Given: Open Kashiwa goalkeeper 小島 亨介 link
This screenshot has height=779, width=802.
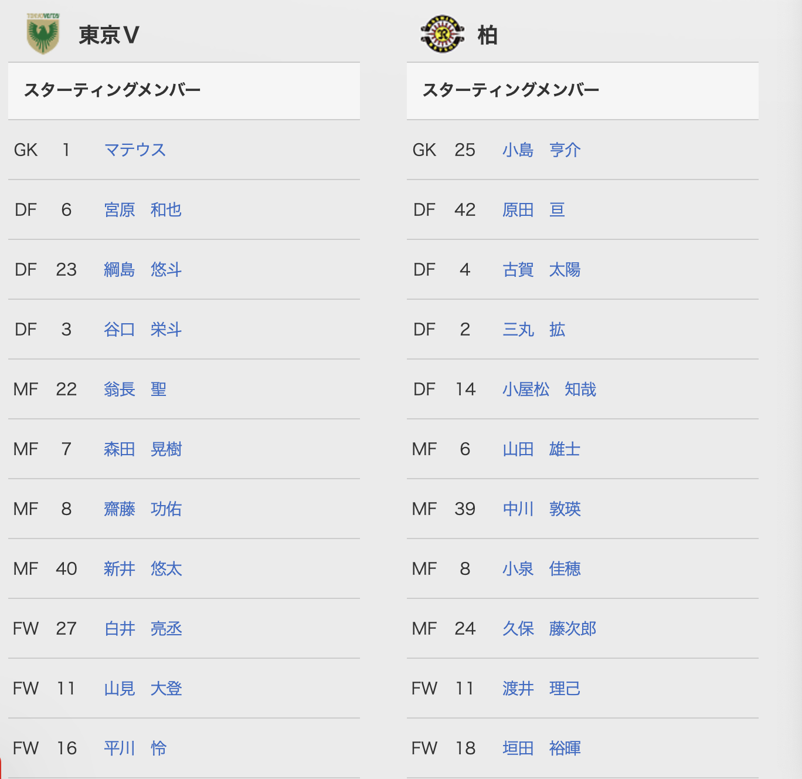Looking at the screenshot, I should point(541,150).
